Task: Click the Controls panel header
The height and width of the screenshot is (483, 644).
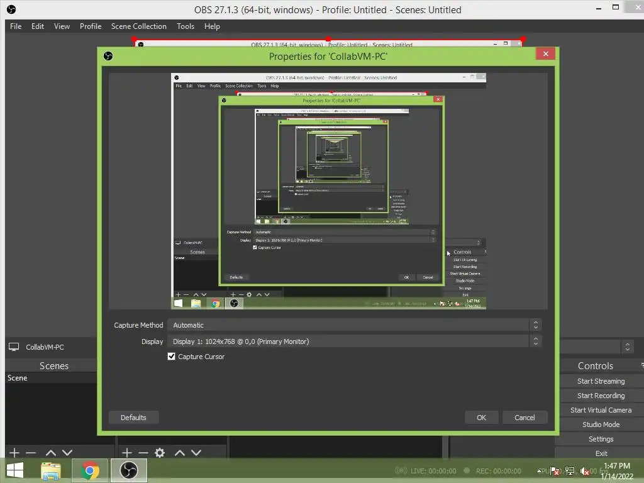Action: coord(596,365)
